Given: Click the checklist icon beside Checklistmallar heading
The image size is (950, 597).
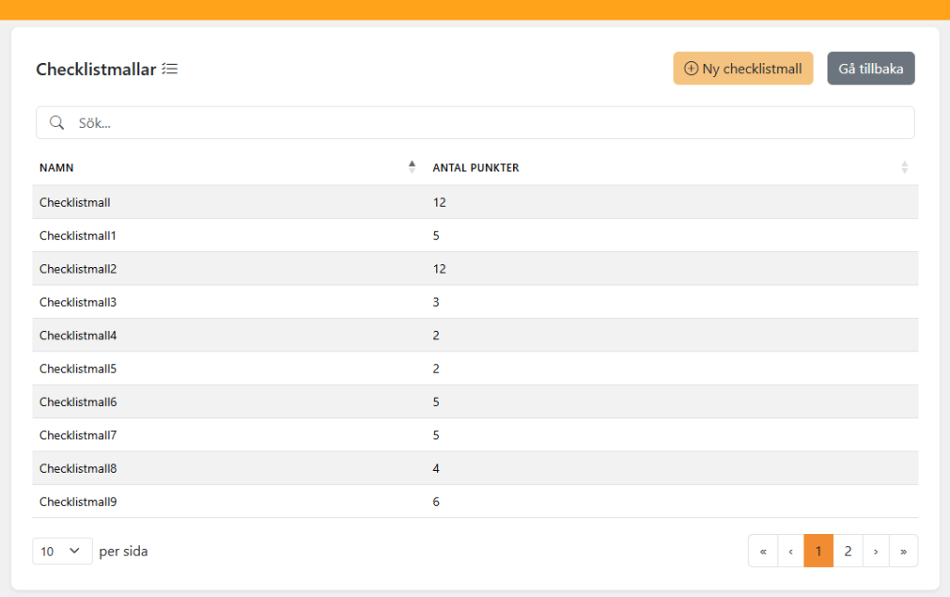Looking at the screenshot, I should (x=170, y=69).
